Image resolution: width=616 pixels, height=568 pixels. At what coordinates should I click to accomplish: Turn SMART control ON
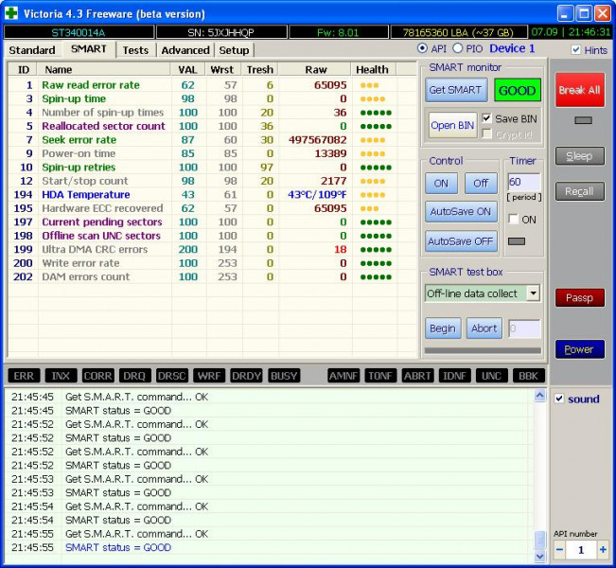pyautogui.click(x=441, y=183)
